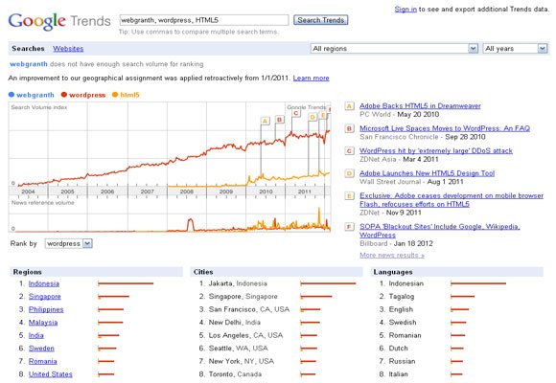Image resolution: width=556 pixels, height=383 pixels.
Task: Click the Google Trends logo
Action: (x=59, y=21)
